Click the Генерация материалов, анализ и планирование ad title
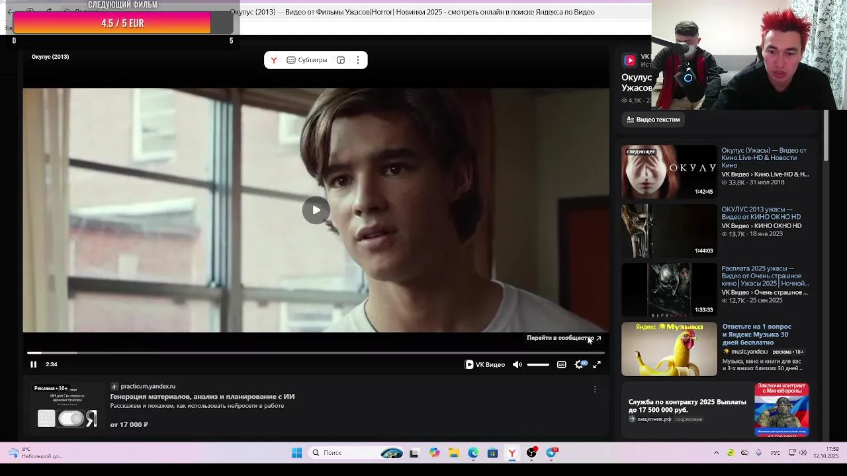The image size is (847, 476). [202, 397]
